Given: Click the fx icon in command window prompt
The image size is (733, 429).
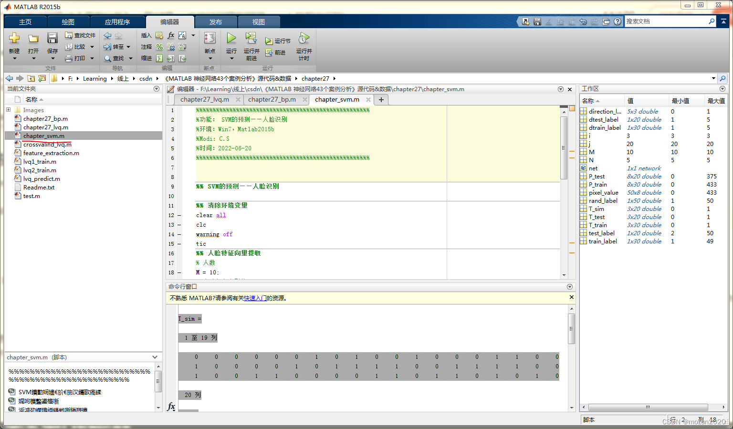Looking at the screenshot, I should point(171,407).
